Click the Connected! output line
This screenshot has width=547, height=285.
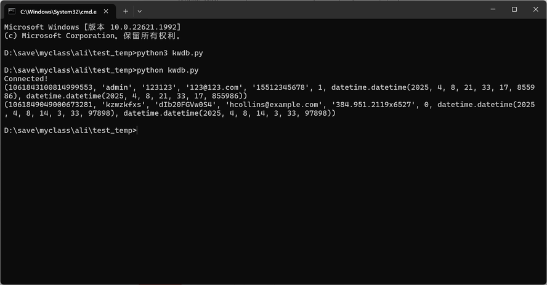pos(26,79)
